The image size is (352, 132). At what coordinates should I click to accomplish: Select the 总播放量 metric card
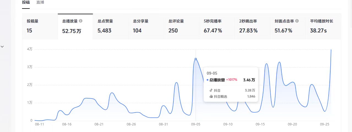(75, 26)
